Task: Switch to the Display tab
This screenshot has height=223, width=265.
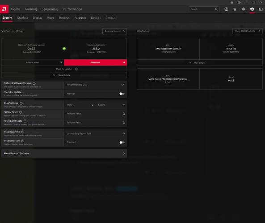Action: pyautogui.click(x=38, y=18)
